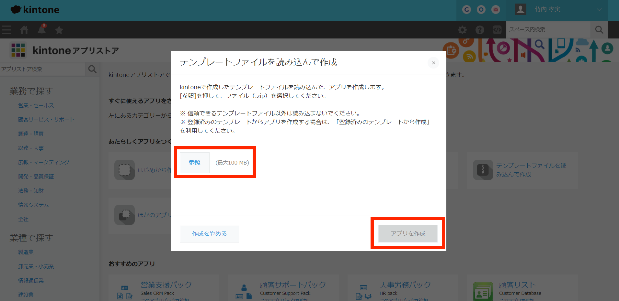This screenshot has width=619, height=301.
Task: Select the 業務で探す category 営業・セールス
Action: click(36, 105)
